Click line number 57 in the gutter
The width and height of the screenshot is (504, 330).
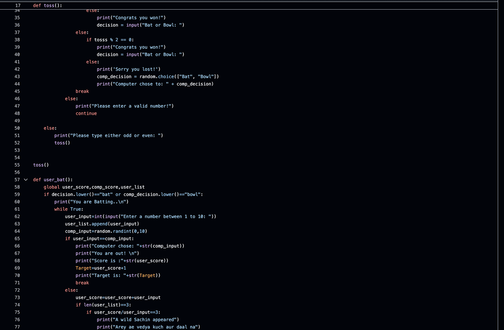tap(17, 180)
